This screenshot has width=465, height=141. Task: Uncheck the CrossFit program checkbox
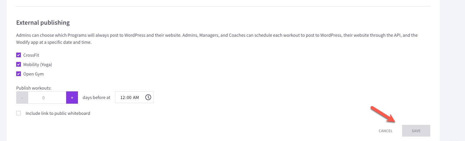[19, 55]
